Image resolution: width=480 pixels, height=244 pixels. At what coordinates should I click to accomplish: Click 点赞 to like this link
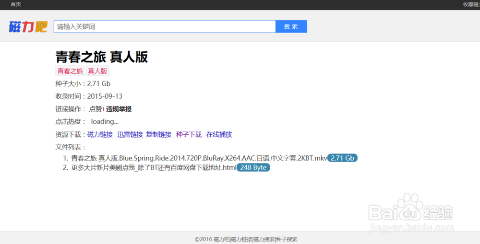pyautogui.click(x=95, y=109)
